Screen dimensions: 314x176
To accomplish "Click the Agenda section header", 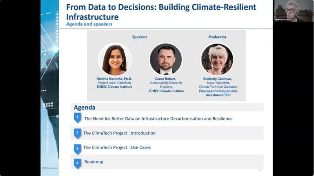I will [84, 107].
